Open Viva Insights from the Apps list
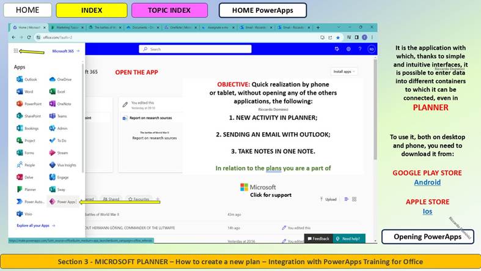The height and width of the screenshot is (271, 481). pos(63,165)
